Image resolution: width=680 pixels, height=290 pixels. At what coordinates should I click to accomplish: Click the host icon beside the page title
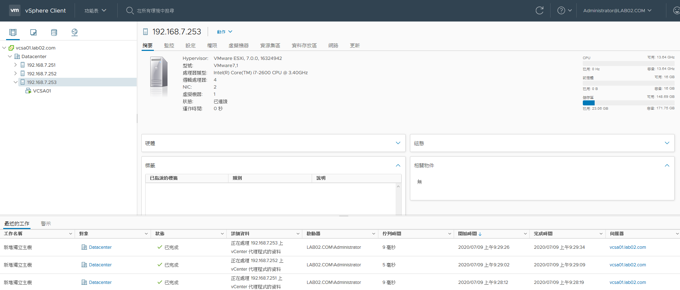pyautogui.click(x=146, y=32)
